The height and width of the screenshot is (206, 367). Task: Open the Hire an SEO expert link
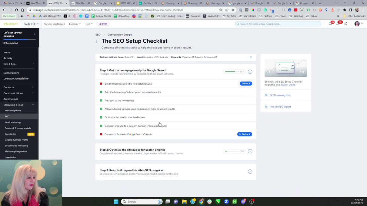point(280,107)
